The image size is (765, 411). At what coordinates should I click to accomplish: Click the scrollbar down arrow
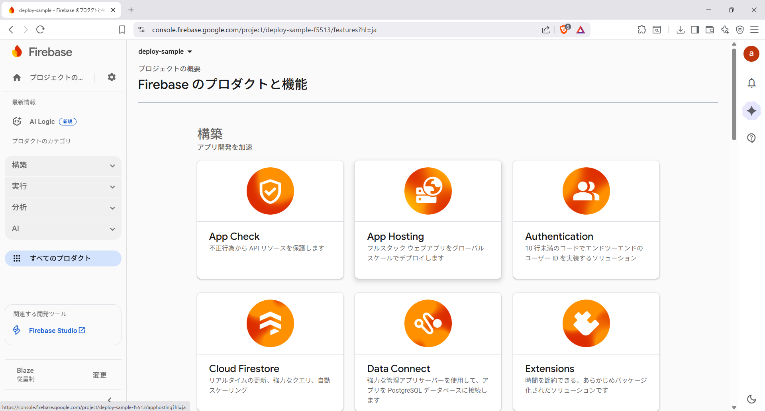734,407
